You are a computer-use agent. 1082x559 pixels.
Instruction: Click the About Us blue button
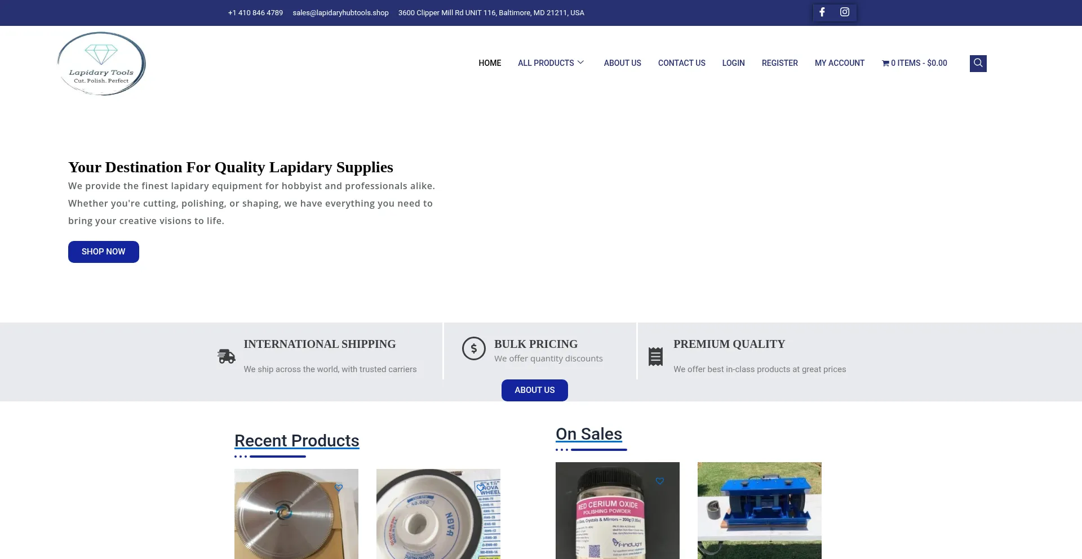tap(535, 390)
